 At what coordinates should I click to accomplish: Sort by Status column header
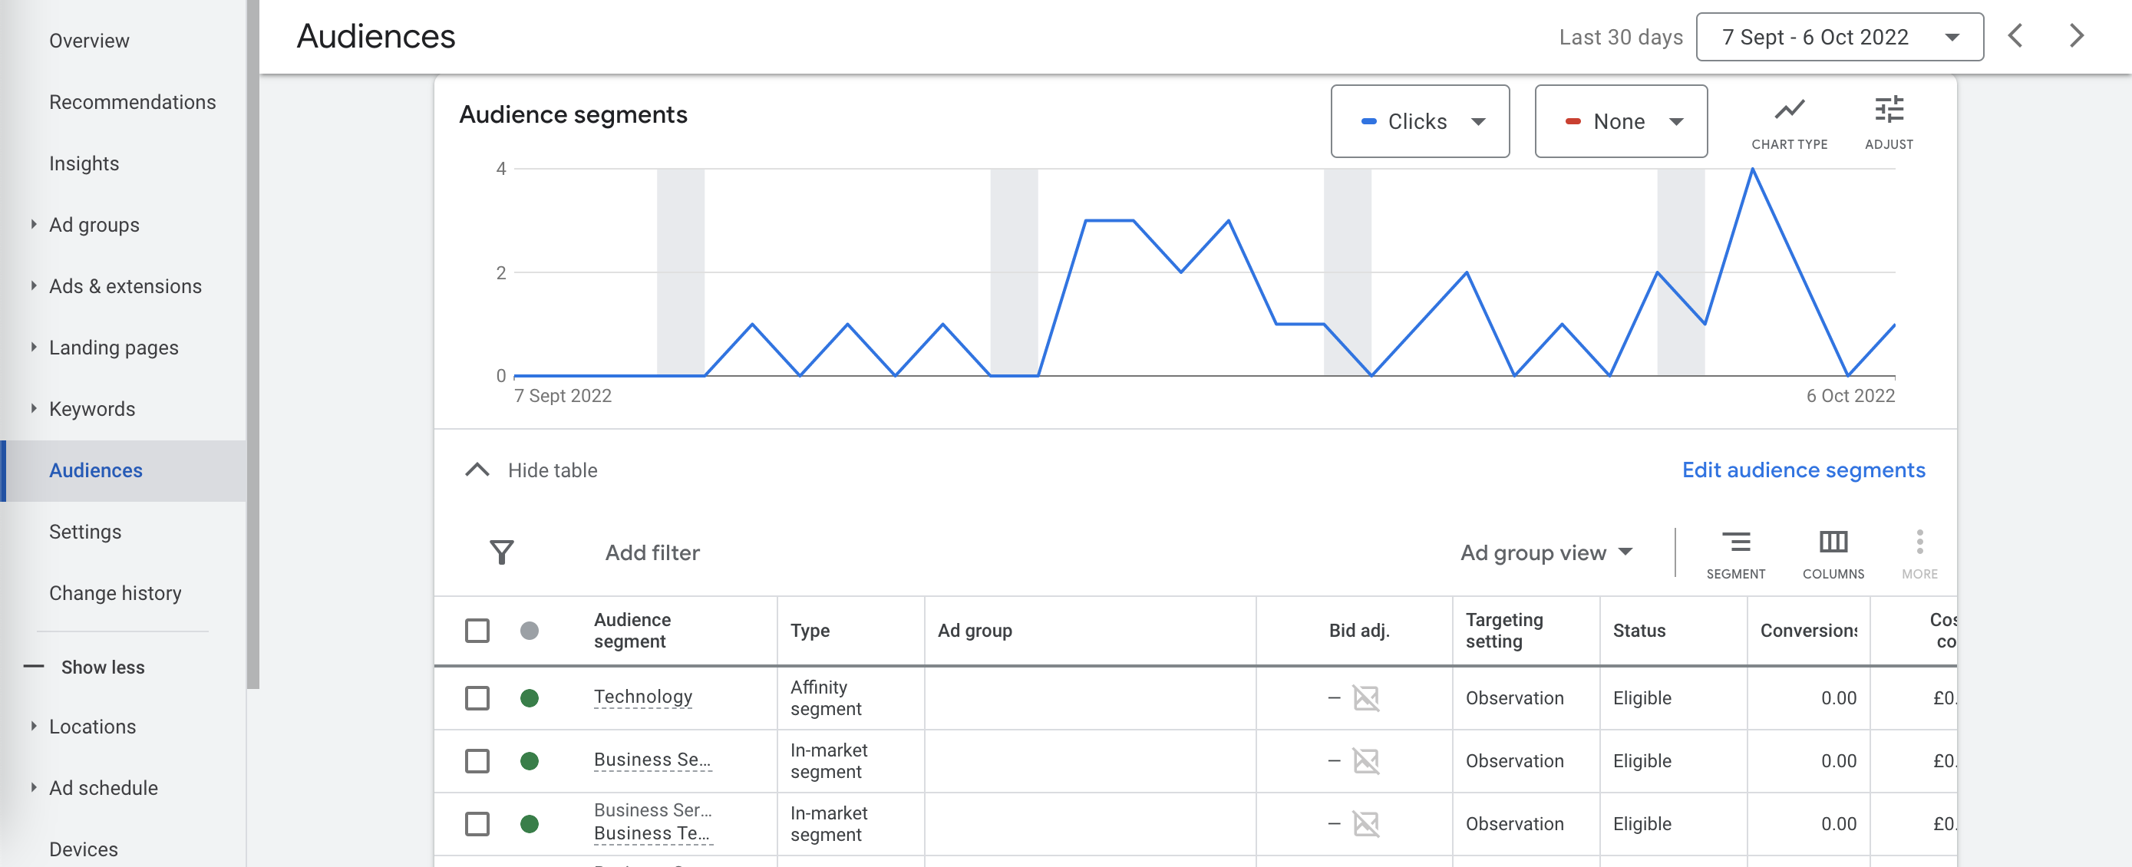(1639, 631)
